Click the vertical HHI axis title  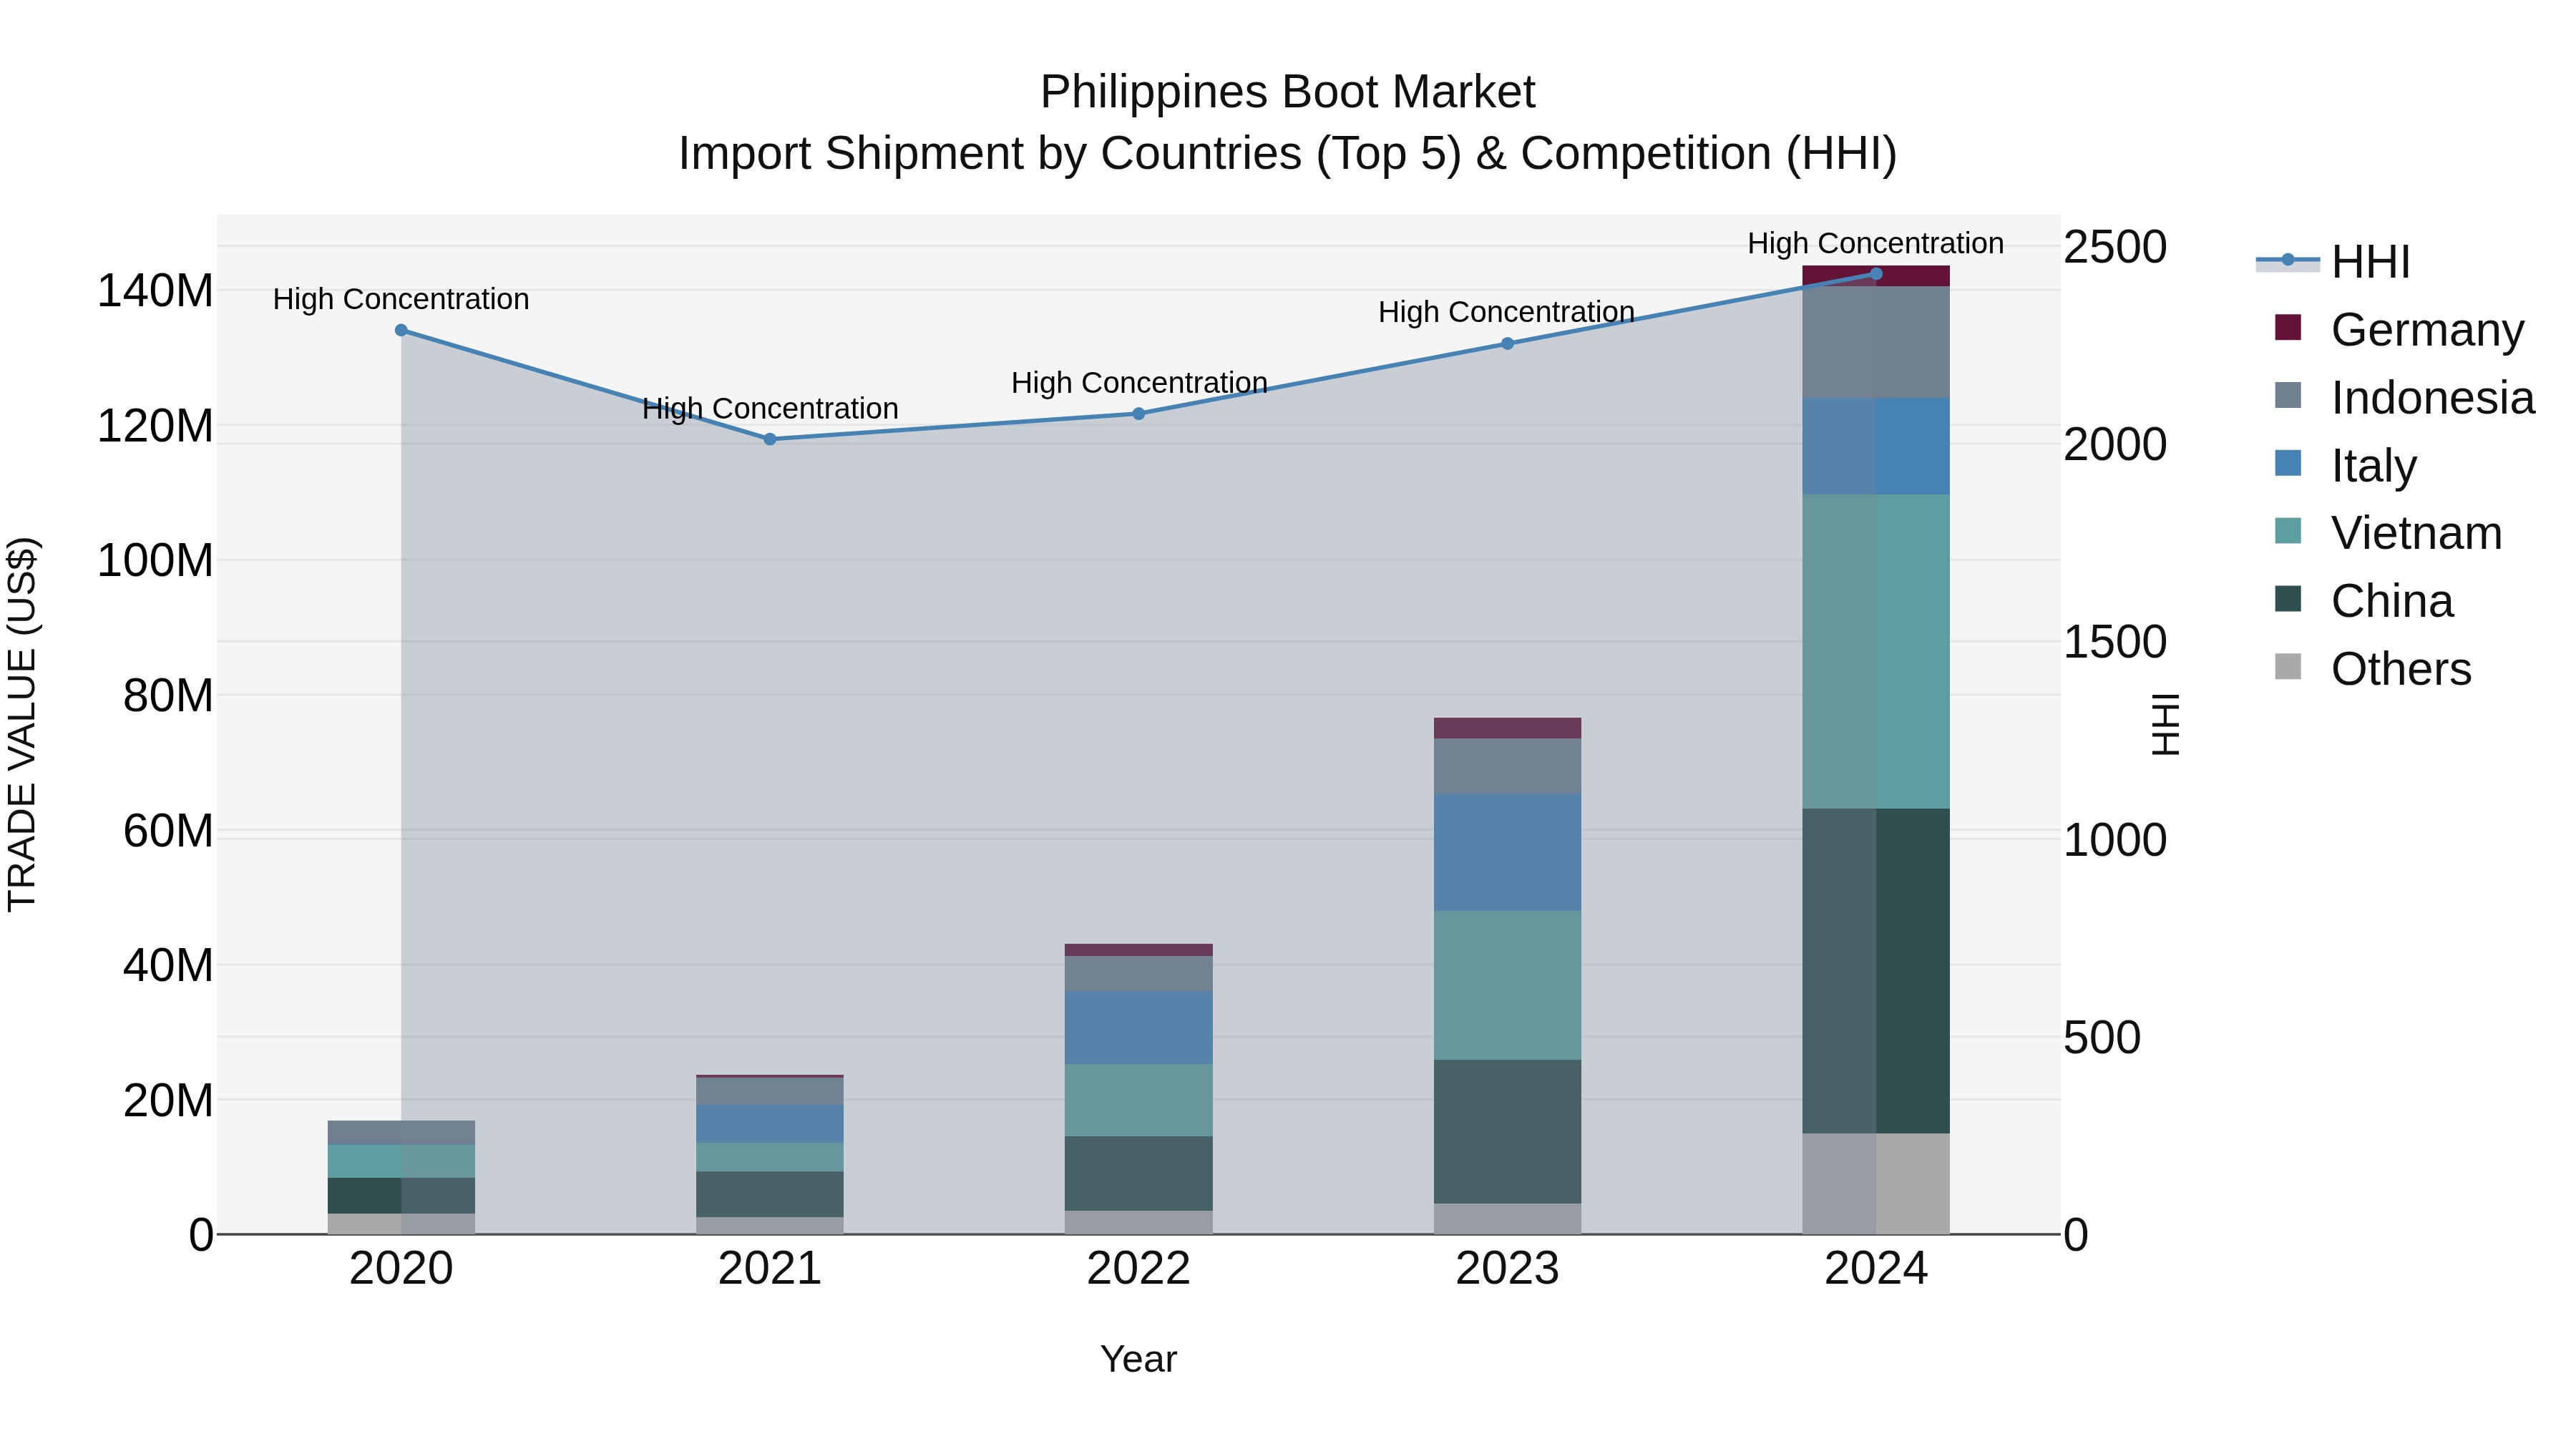pyautogui.click(x=2165, y=724)
